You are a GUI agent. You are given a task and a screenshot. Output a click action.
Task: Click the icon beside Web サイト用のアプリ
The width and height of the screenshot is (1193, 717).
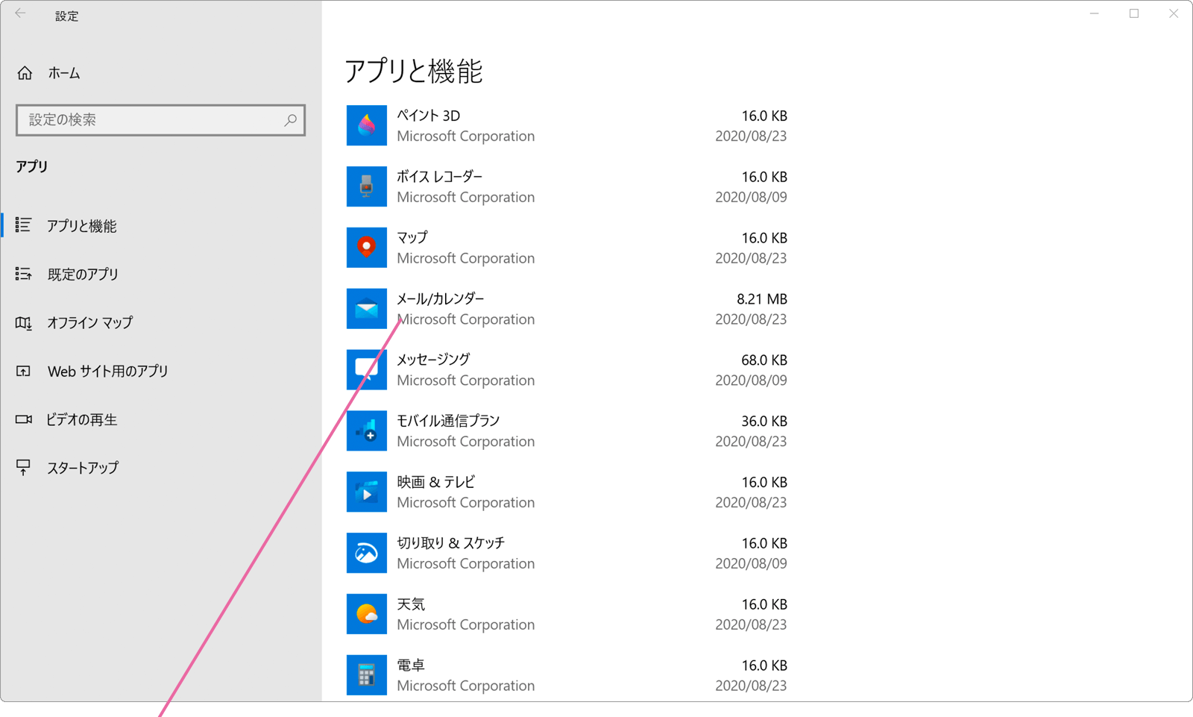(23, 371)
